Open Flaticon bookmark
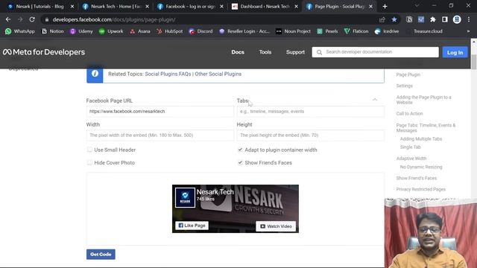This screenshot has height=268, width=477. (x=356, y=31)
